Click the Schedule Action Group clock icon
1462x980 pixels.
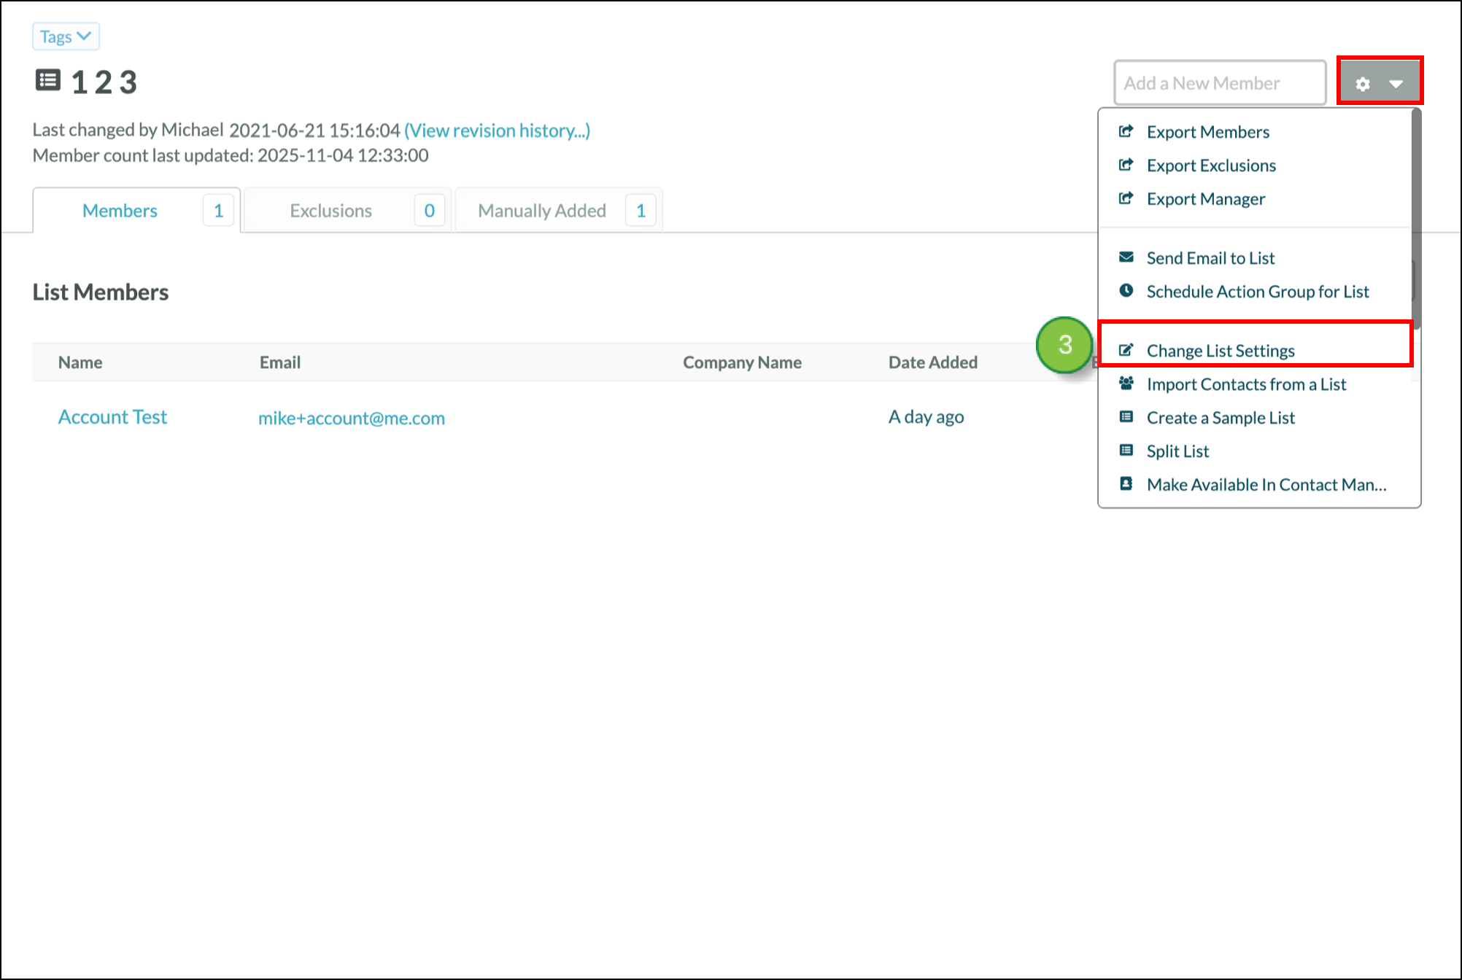1126,291
